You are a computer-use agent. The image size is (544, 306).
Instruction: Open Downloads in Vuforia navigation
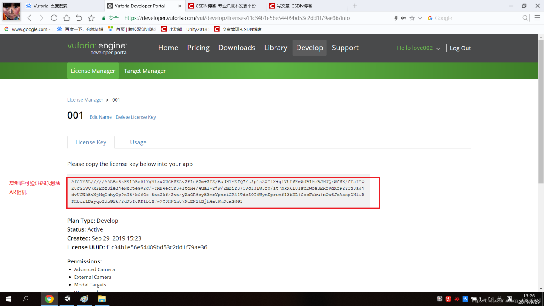(x=237, y=48)
